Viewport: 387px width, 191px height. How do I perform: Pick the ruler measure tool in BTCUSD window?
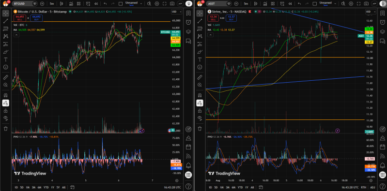click(x=5, y=77)
